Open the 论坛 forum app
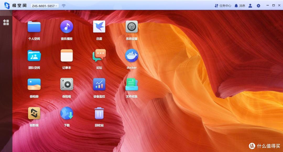 click(x=99, y=55)
